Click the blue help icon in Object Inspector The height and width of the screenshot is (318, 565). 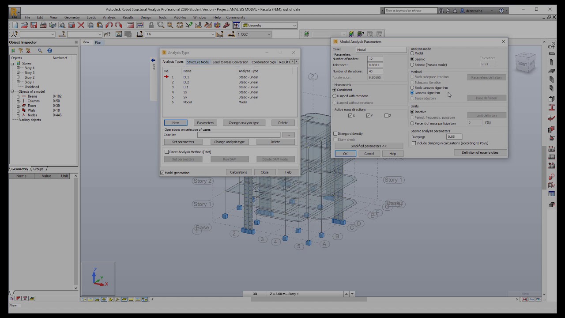click(49, 51)
